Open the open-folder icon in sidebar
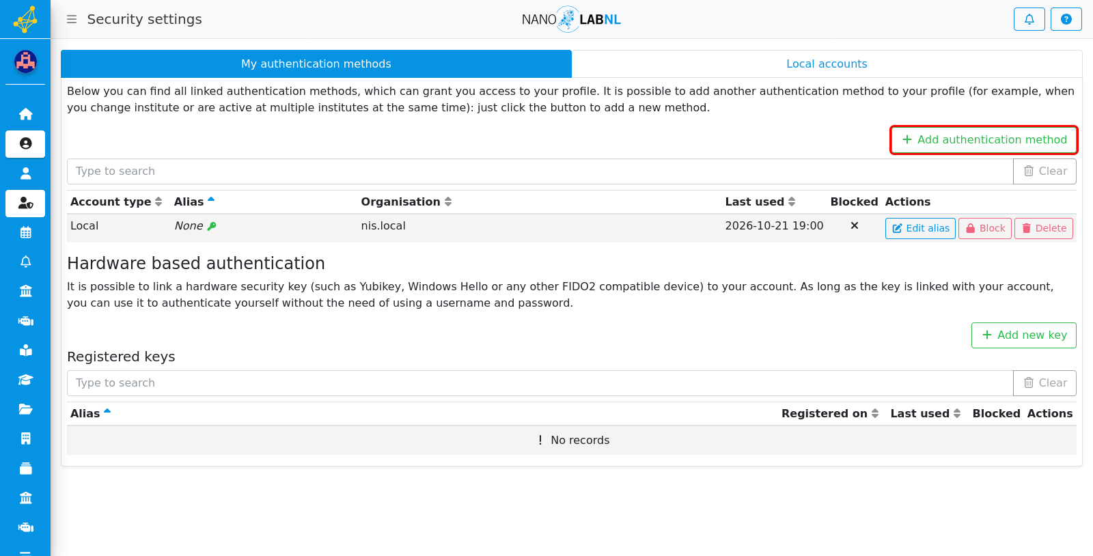This screenshot has height=556, width=1093. (x=25, y=409)
